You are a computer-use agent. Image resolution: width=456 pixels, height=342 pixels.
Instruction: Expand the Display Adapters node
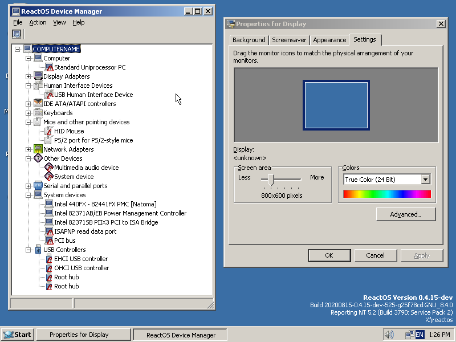(28, 76)
